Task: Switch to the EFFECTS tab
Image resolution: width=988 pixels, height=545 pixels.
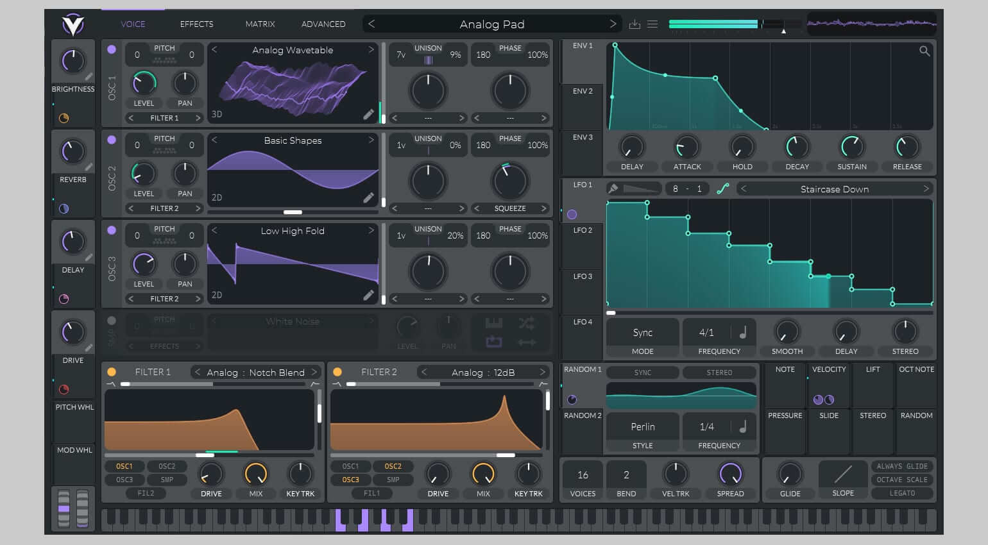Action: click(x=196, y=24)
